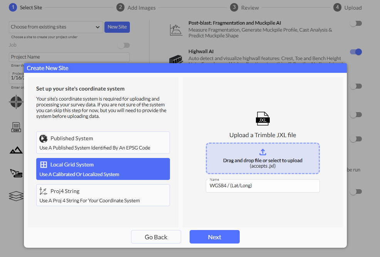Click the axes icon for Proj4 String
The width and height of the screenshot is (380, 257).
click(x=44, y=191)
